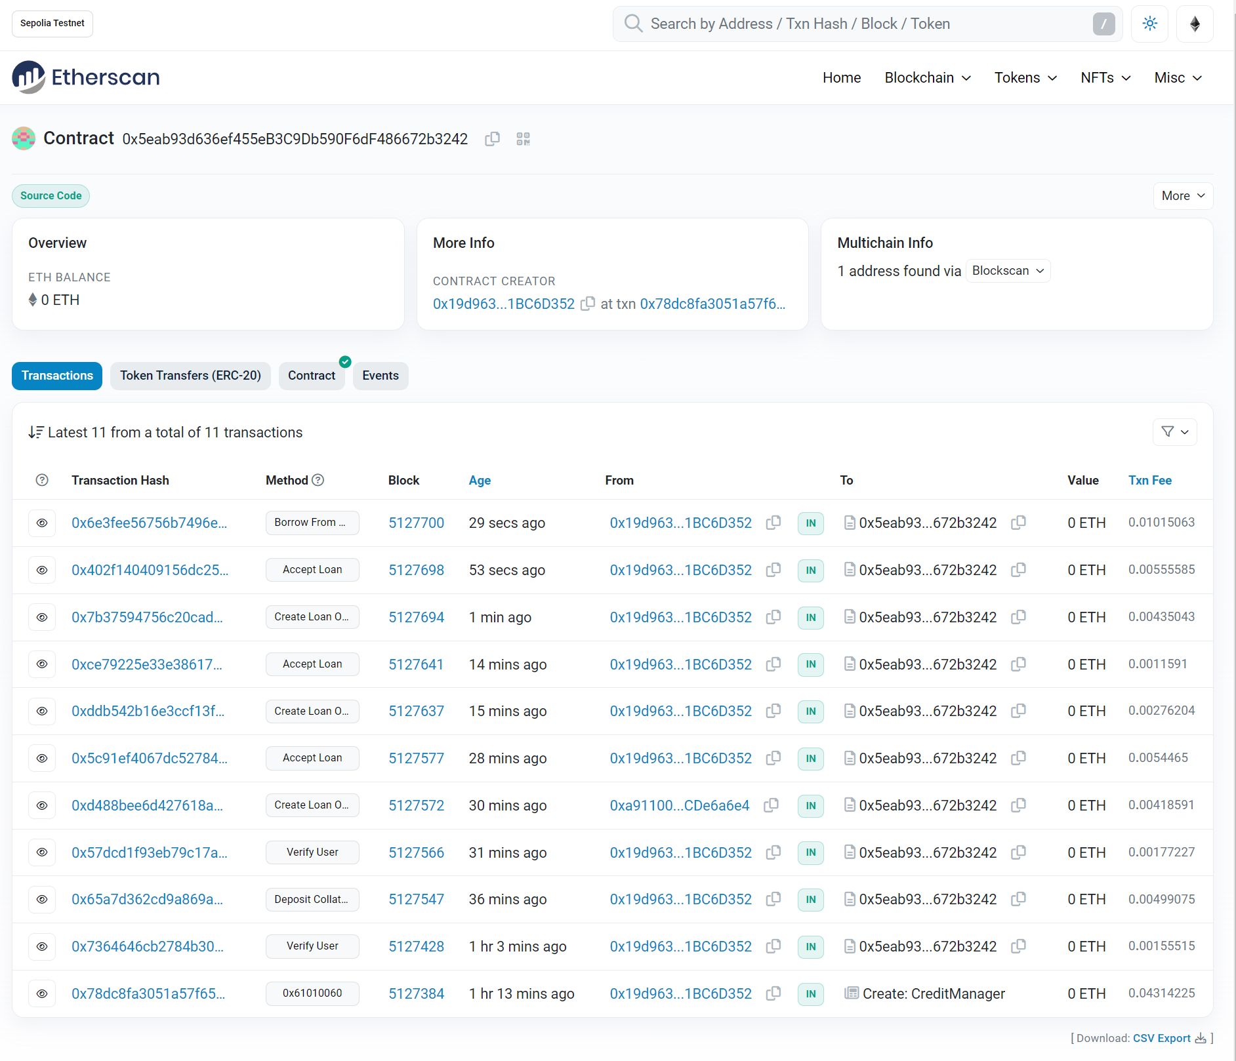Go to the Home menu item
This screenshot has height=1061, width=1236.
click(x=842, y=77)
